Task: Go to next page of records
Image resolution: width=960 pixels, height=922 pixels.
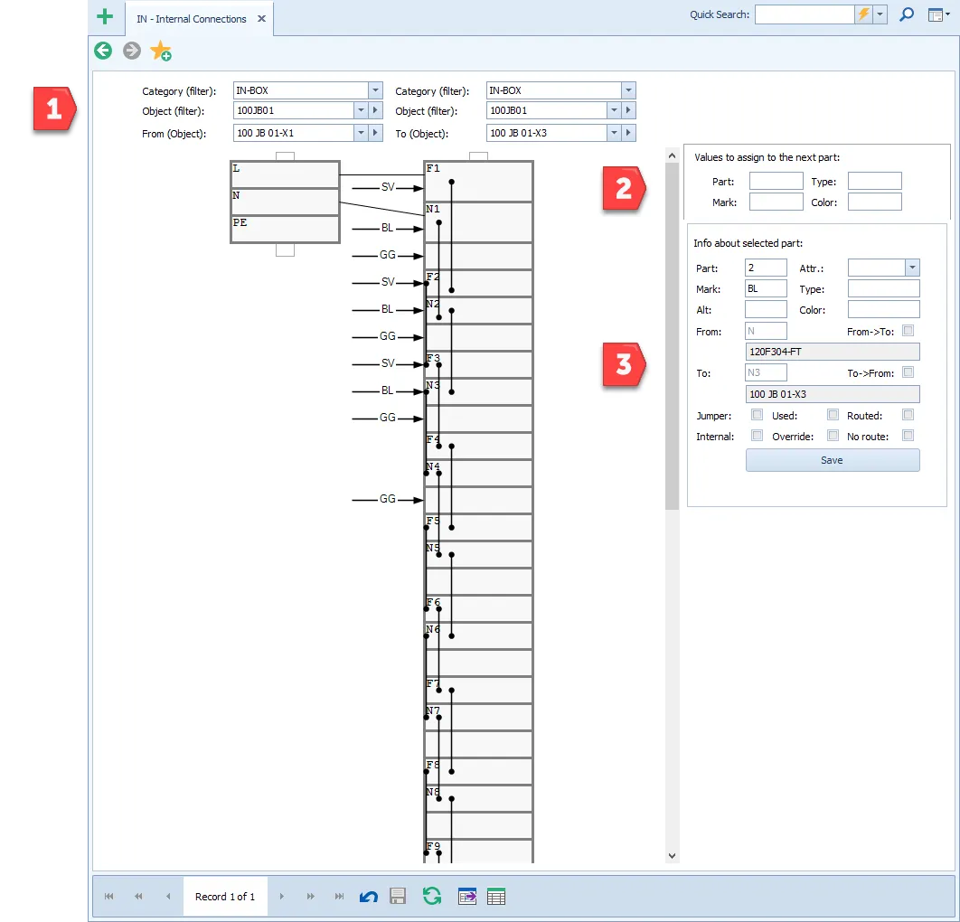Action: pos(310,897)
